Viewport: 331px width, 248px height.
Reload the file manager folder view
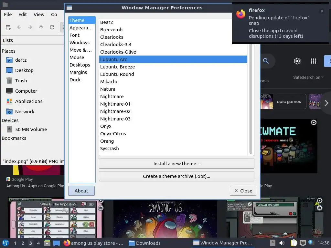point(52,27)
